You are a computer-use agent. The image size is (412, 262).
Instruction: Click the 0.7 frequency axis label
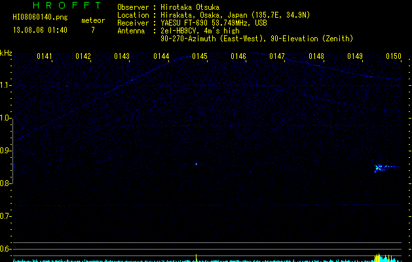pos(6,216)
